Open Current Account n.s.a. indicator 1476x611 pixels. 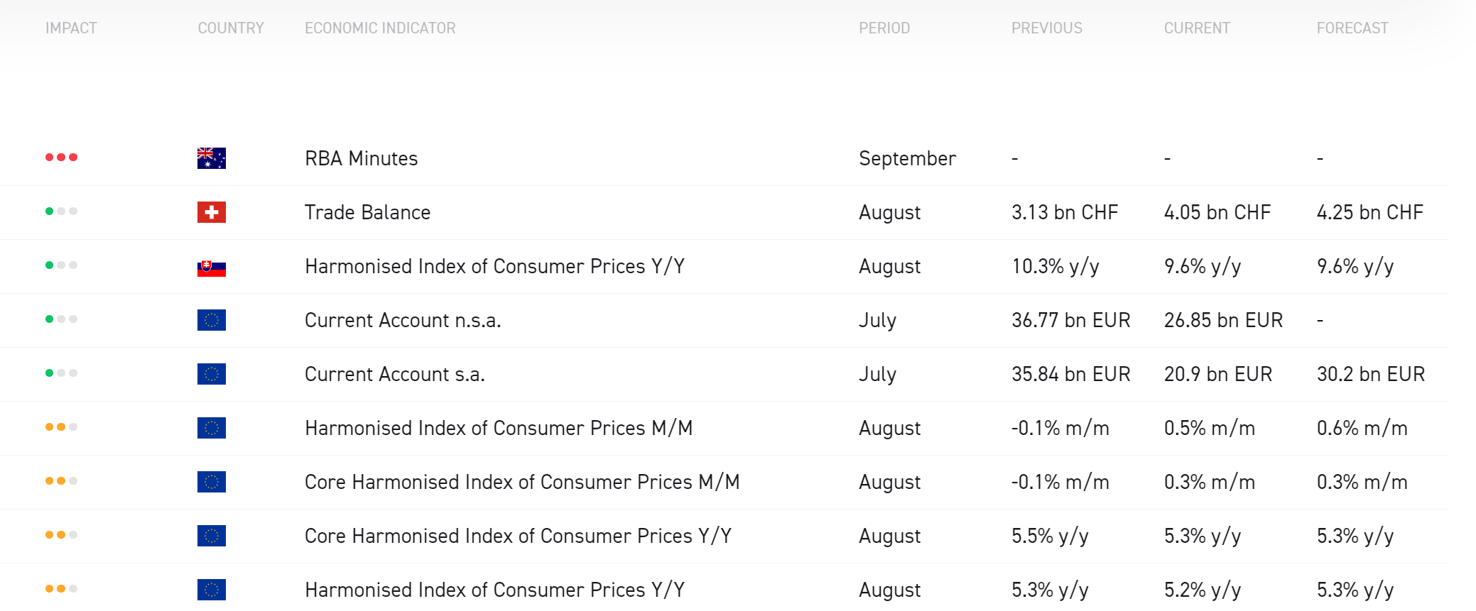403,320
